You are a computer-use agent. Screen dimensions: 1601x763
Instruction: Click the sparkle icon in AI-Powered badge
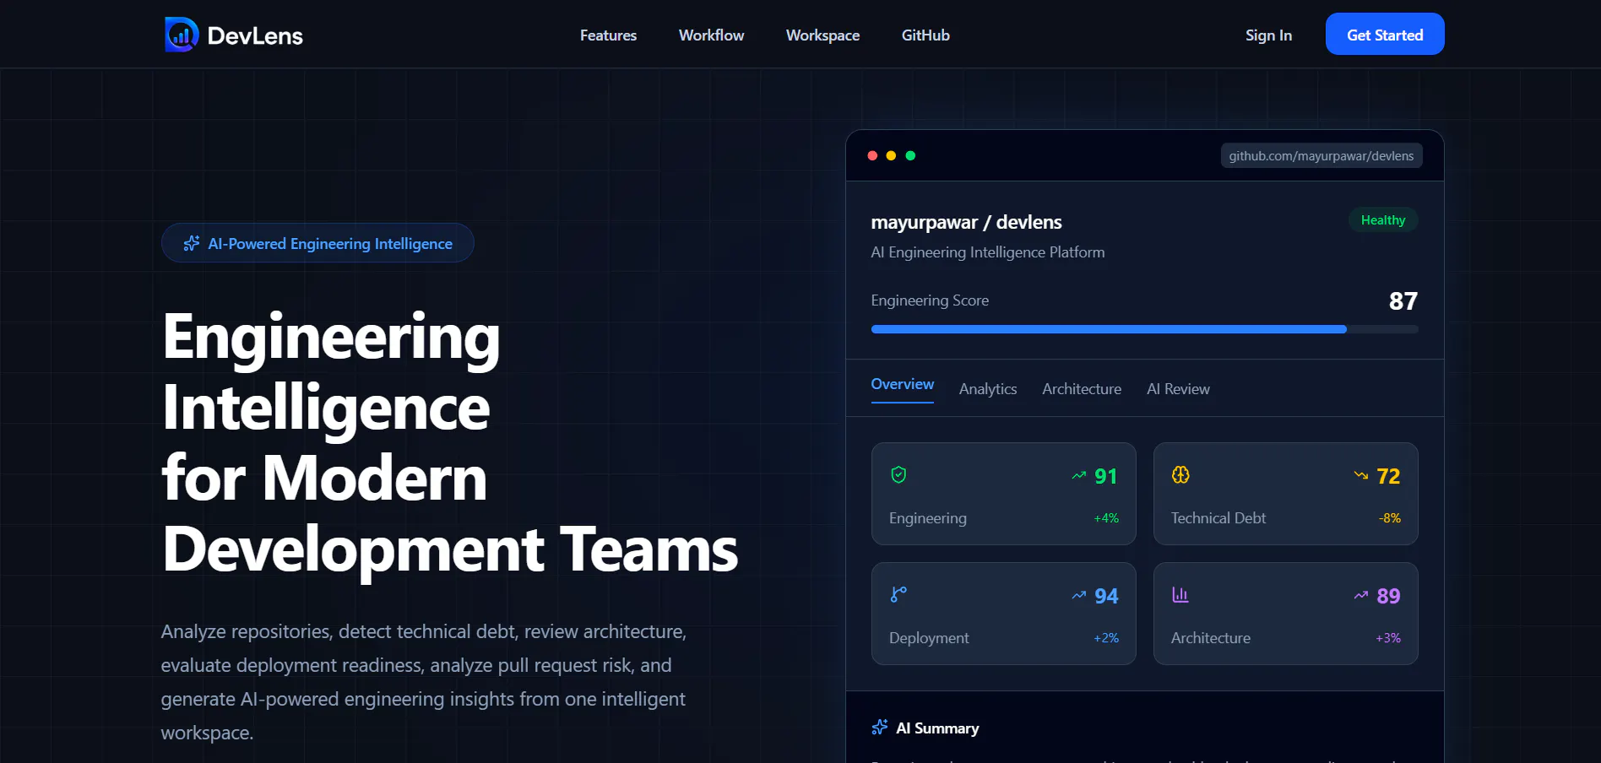coord(192,243)
